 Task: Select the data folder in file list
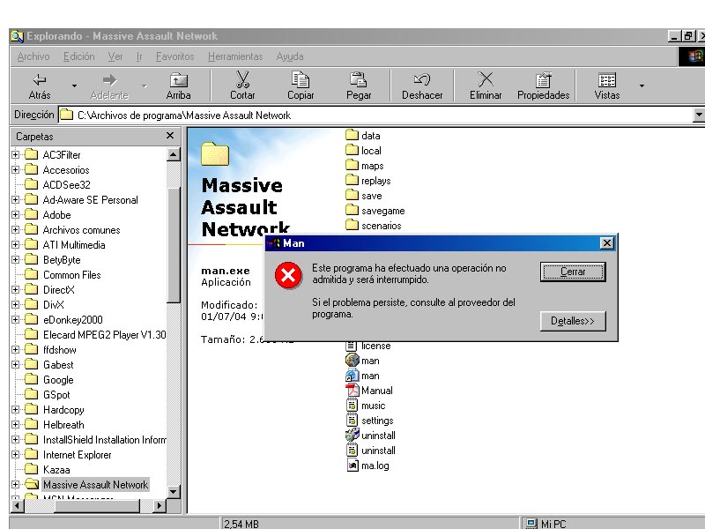[363, 136]
